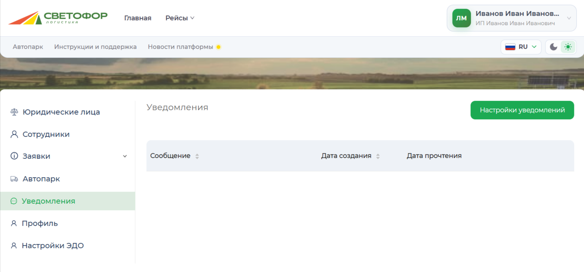Open Юридические лица in the sidebar
This screenshot has width=584, height=272.
[x=61, y=112]
